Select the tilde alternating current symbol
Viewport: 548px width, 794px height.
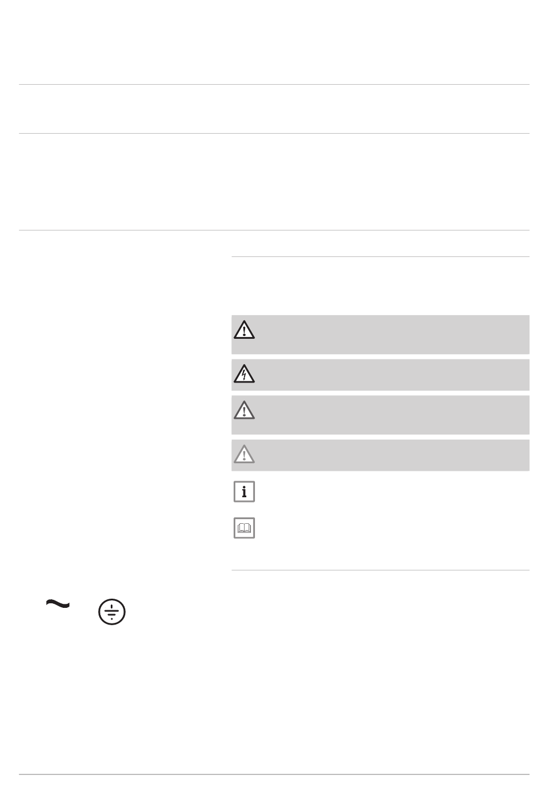58,603
